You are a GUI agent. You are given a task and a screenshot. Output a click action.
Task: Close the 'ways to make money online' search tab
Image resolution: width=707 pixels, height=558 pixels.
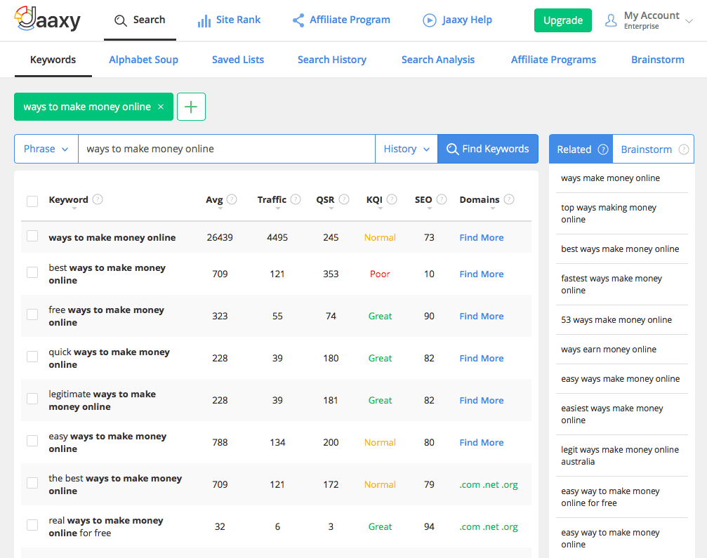(161, 107)
